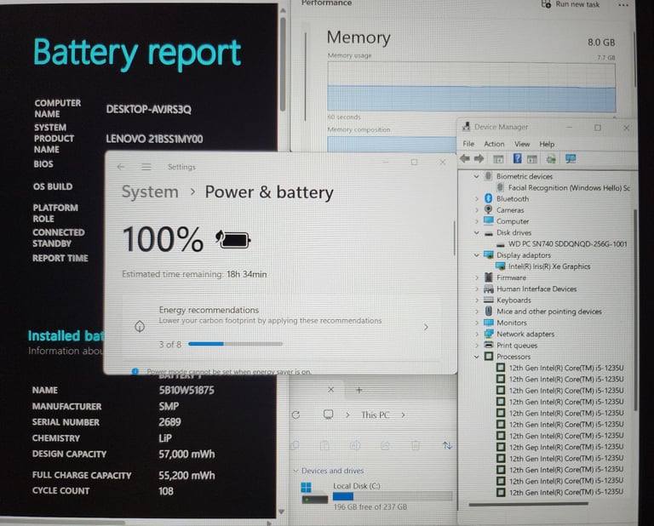The width and height of the screenshot is (654, 526).
Task: Click the monitor scan hardware icon in Device Manager
Action: click(571, 159)
